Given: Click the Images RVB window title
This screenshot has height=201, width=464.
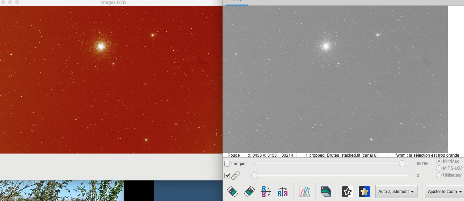Looking at the screenshot, I should (113, 2).
